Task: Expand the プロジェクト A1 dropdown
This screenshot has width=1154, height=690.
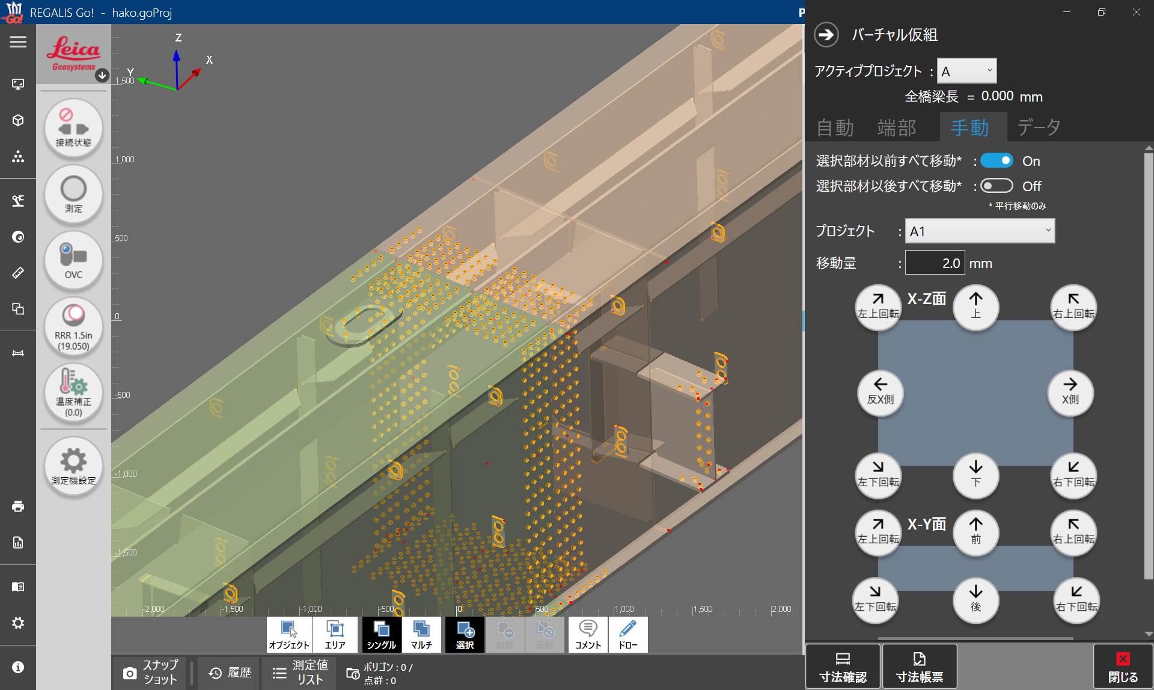Action: pos(980,231)
